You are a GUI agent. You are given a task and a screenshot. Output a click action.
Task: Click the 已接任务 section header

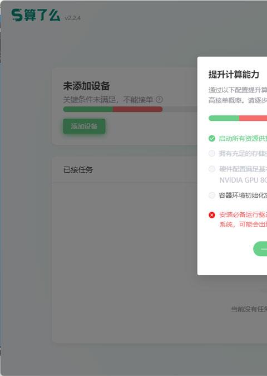(x=78, y=169)
